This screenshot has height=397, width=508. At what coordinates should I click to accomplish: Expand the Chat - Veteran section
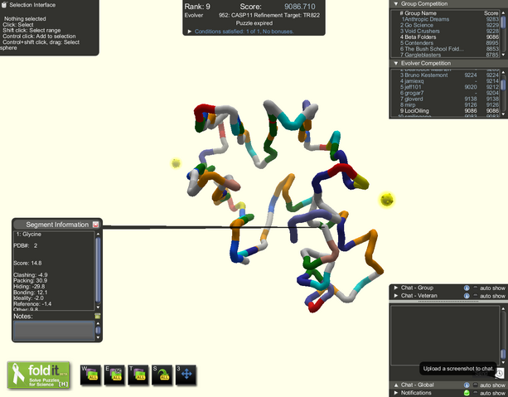click(x=395, y=296)
